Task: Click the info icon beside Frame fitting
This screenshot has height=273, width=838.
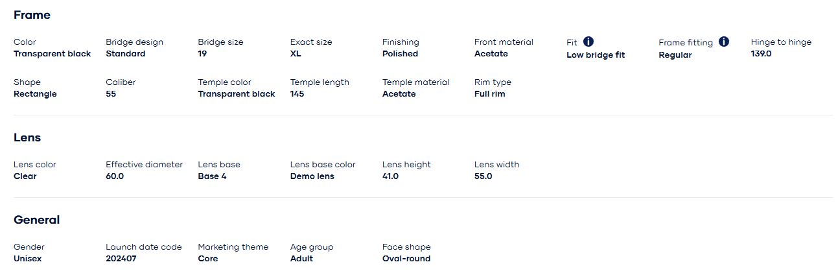Action: coord(724,42)
